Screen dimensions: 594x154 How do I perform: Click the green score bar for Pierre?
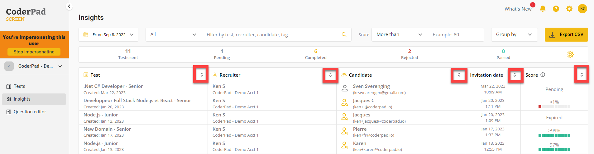[x=554, y=135]
